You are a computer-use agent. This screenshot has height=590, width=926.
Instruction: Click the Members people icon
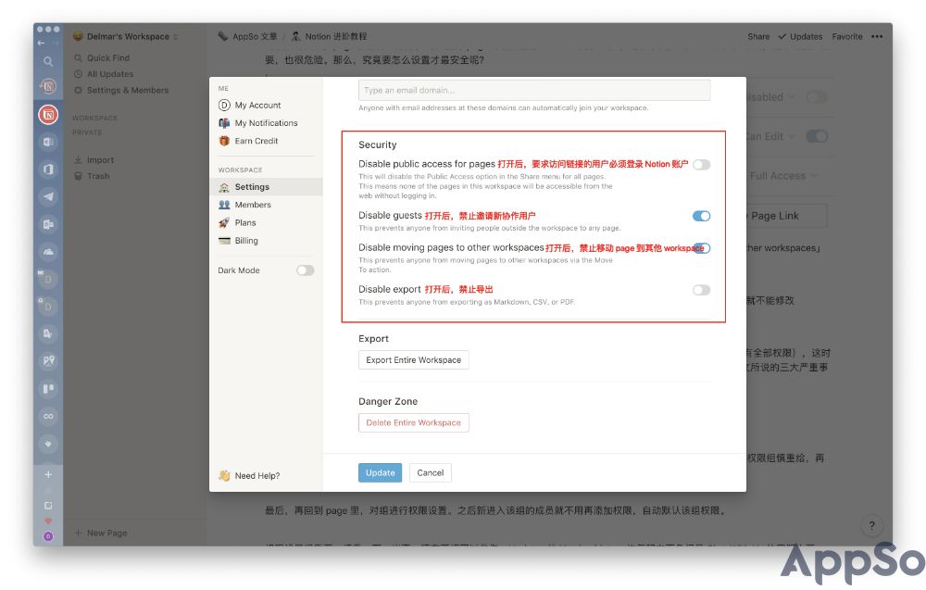(224, 205)
